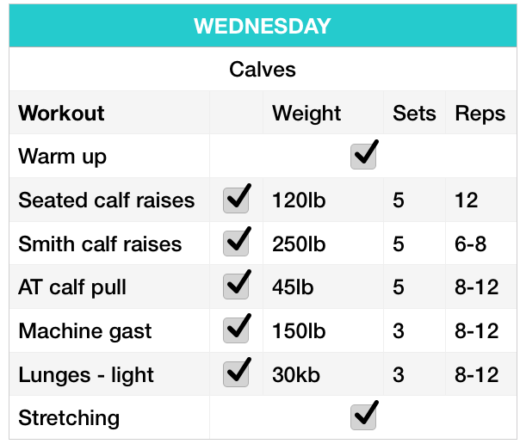Click the Reps column header
This screenshot has height=444, width=520.
480,114
